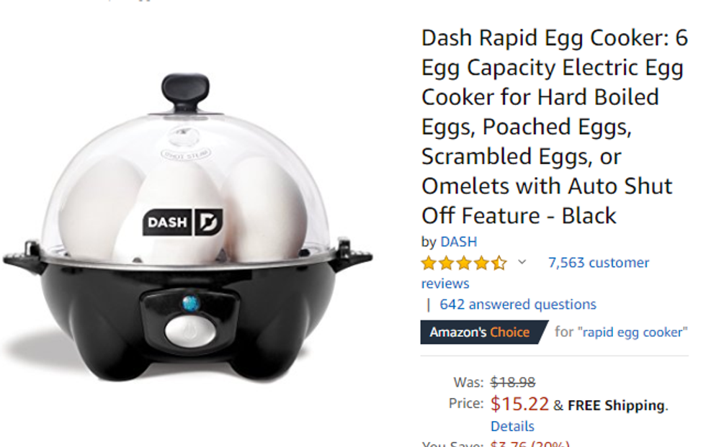
Task: Open the shipping Details link
Action: tap(512, 426)
